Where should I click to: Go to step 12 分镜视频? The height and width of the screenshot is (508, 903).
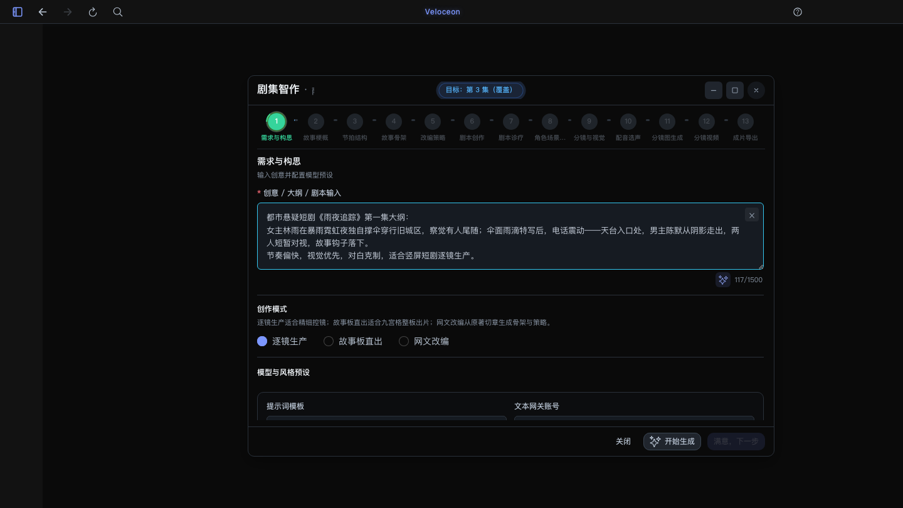pos(706,127)
